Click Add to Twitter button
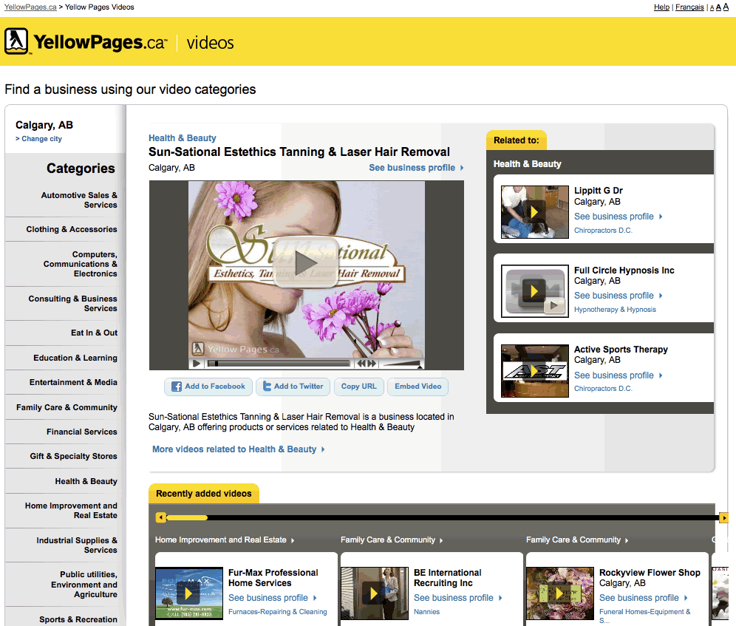 click(293, 387)
